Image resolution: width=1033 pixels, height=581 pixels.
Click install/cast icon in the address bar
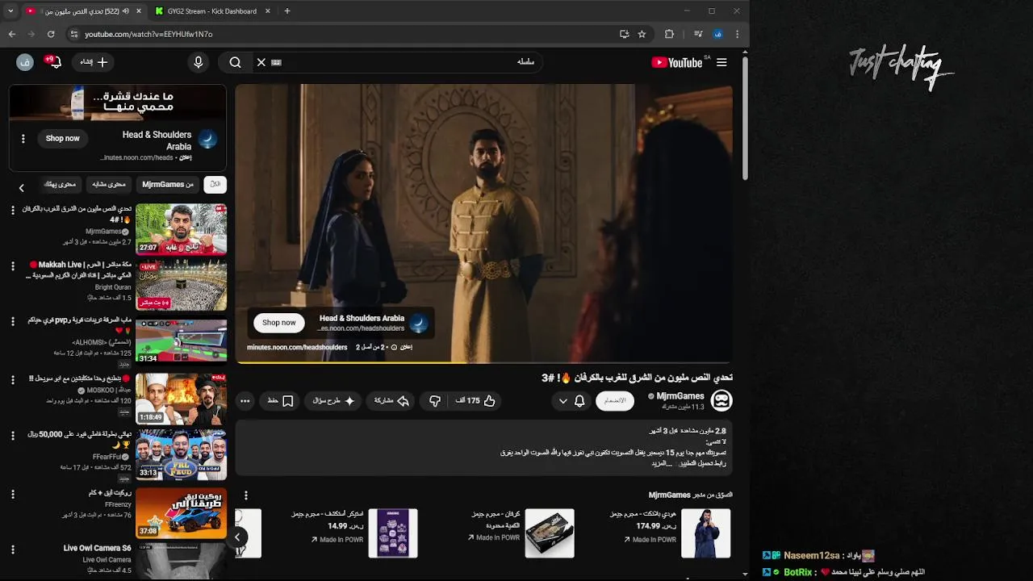624,34
